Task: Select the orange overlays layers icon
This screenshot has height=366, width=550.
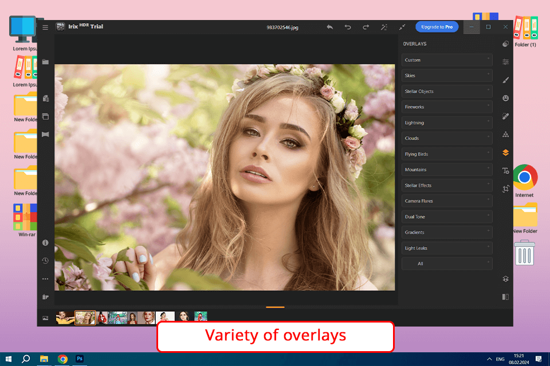Action: (x=505, y=153)
